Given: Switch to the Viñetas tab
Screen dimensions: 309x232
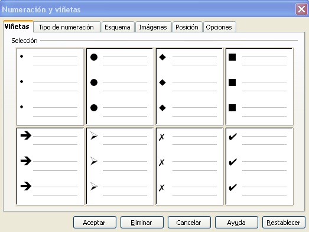Looking at the screenshot, I should click(x=18, y=26).
